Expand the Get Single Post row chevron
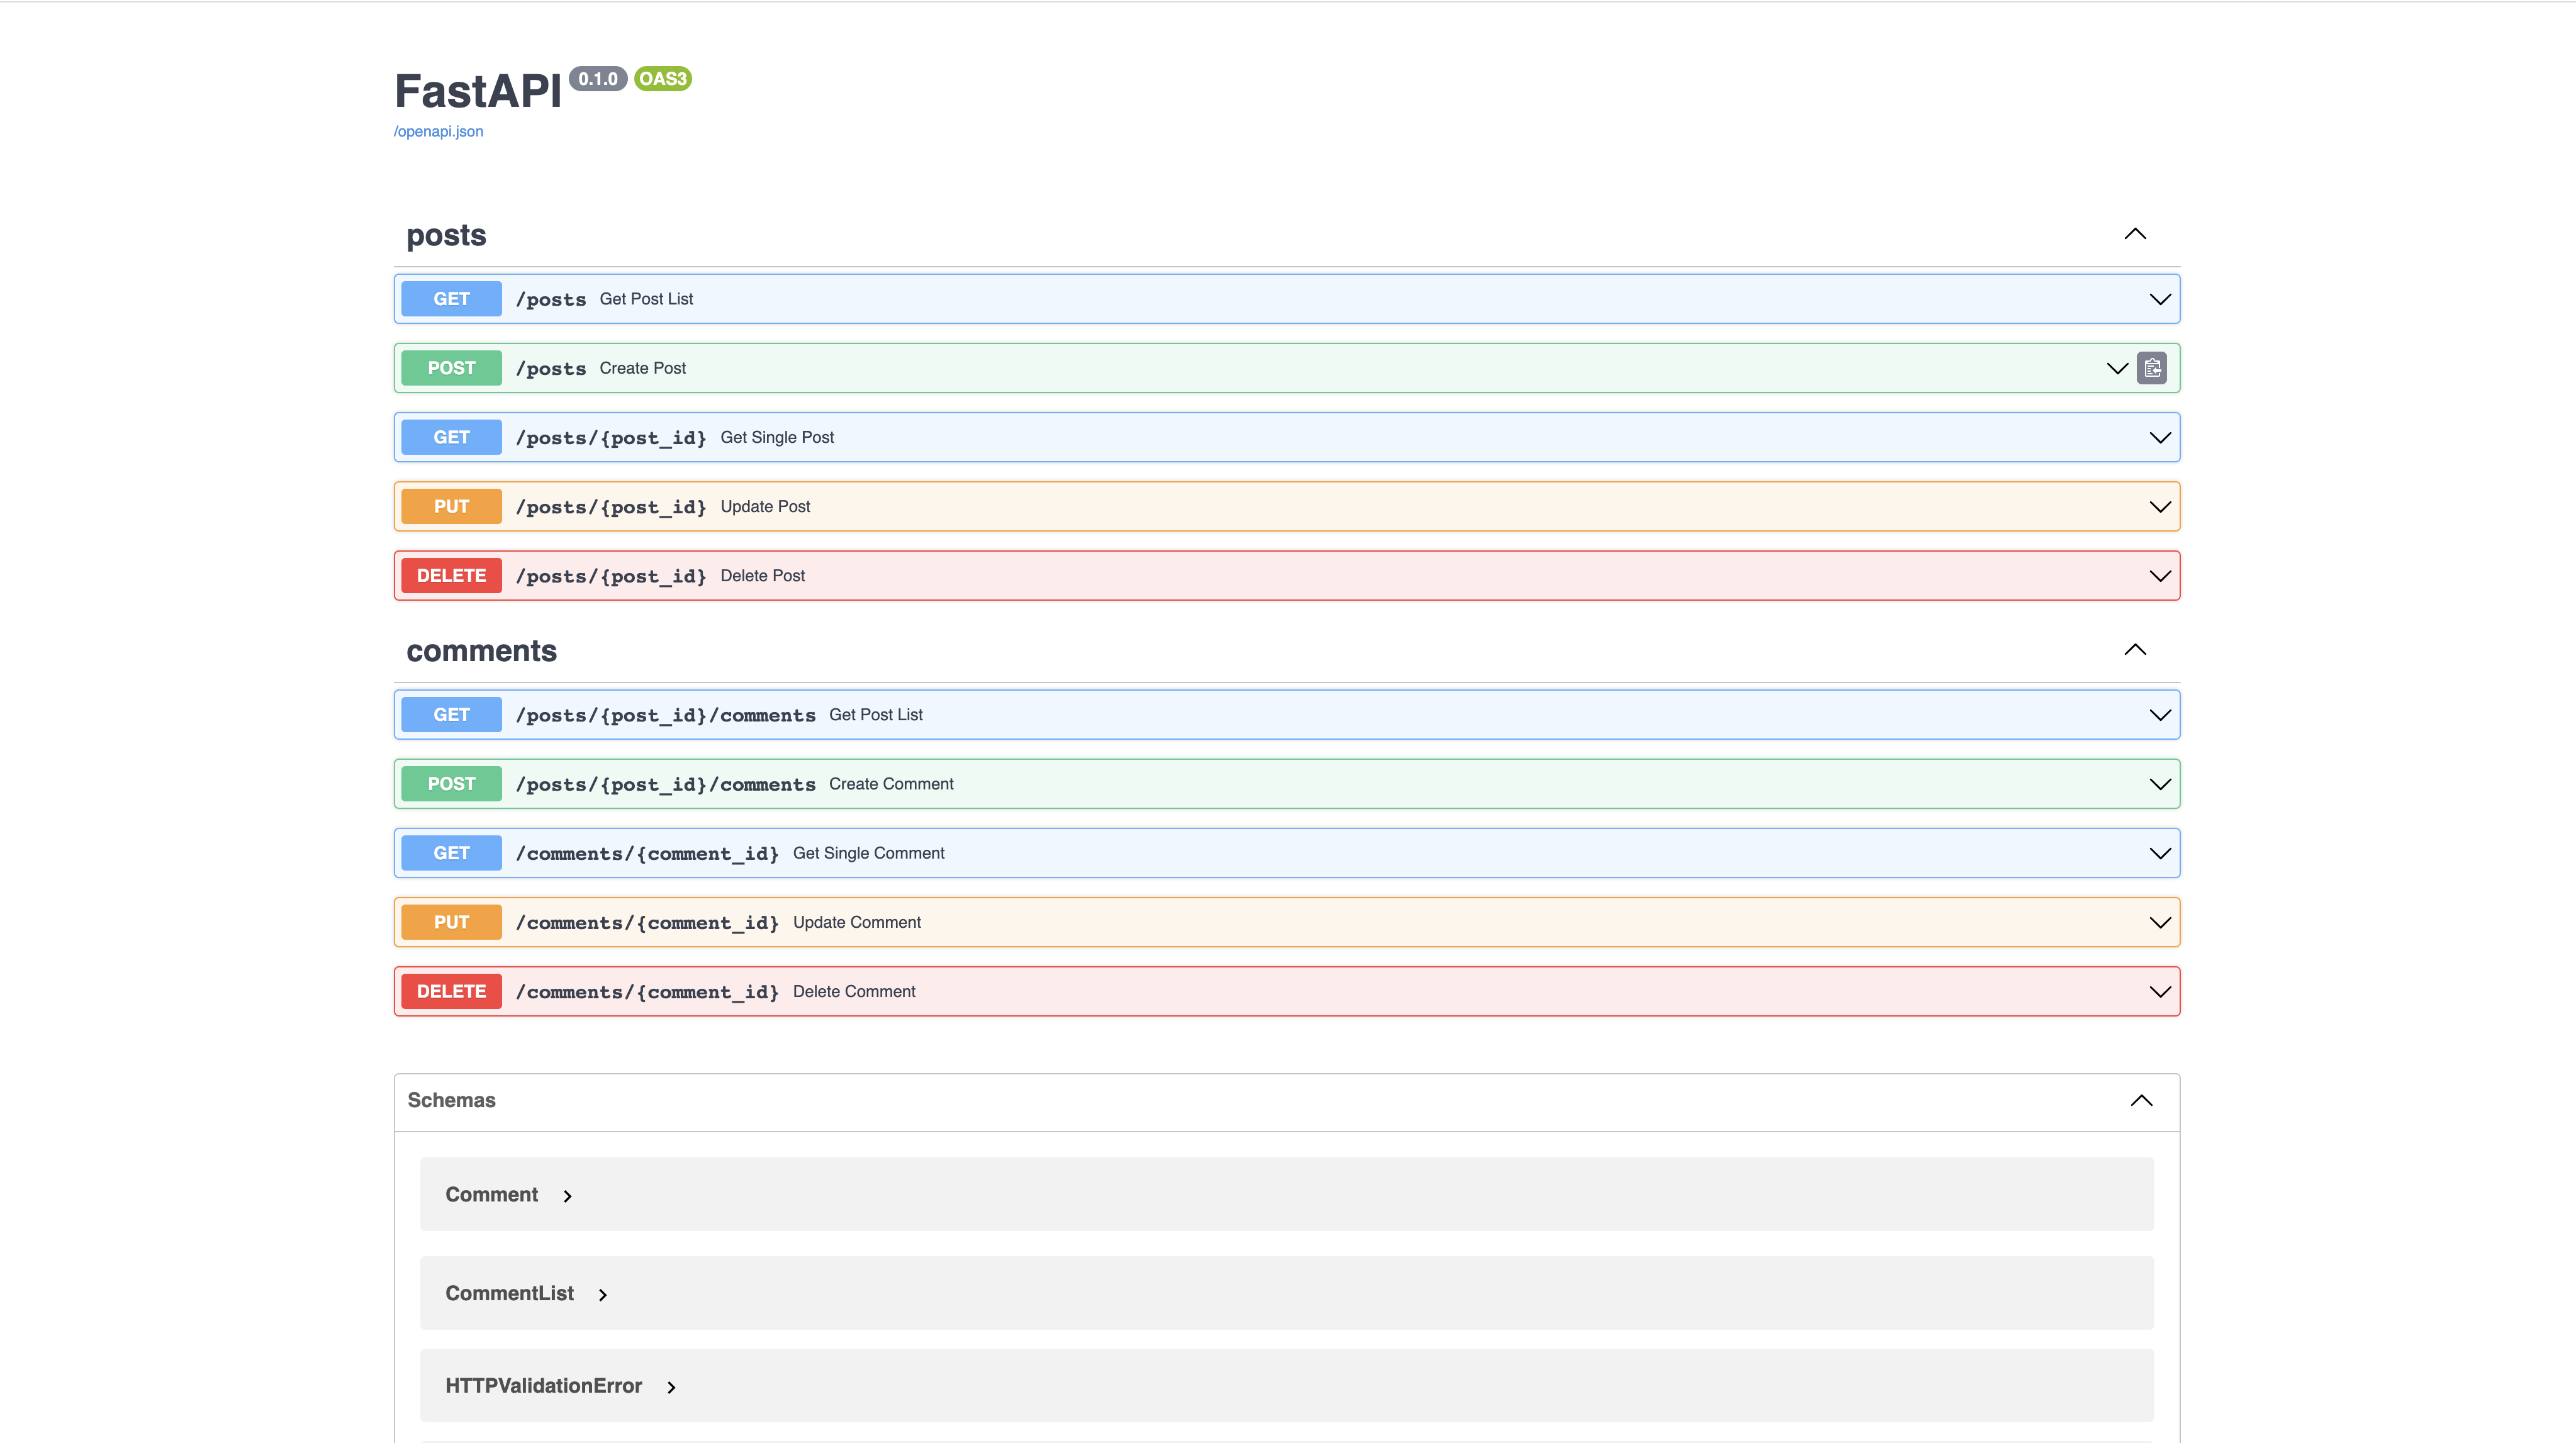This screenshot has height=1443, width=2576. pos(2160,438)
